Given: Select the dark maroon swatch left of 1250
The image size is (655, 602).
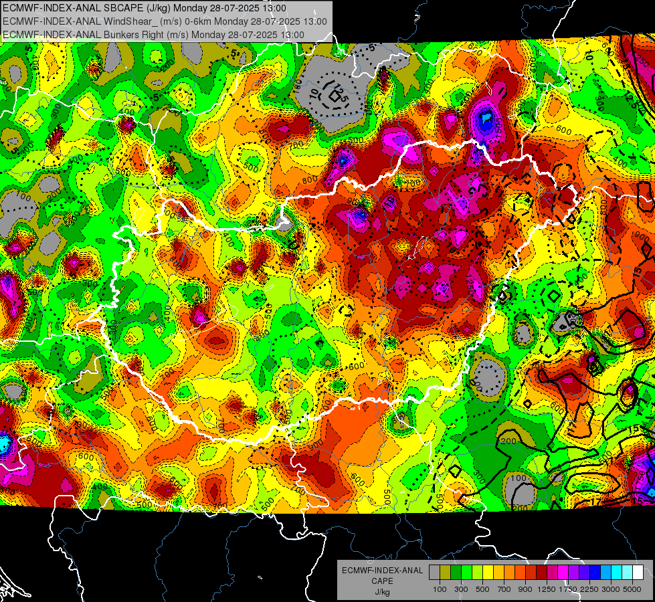Looking at the screenshot, I should click(x=541, y=573).
